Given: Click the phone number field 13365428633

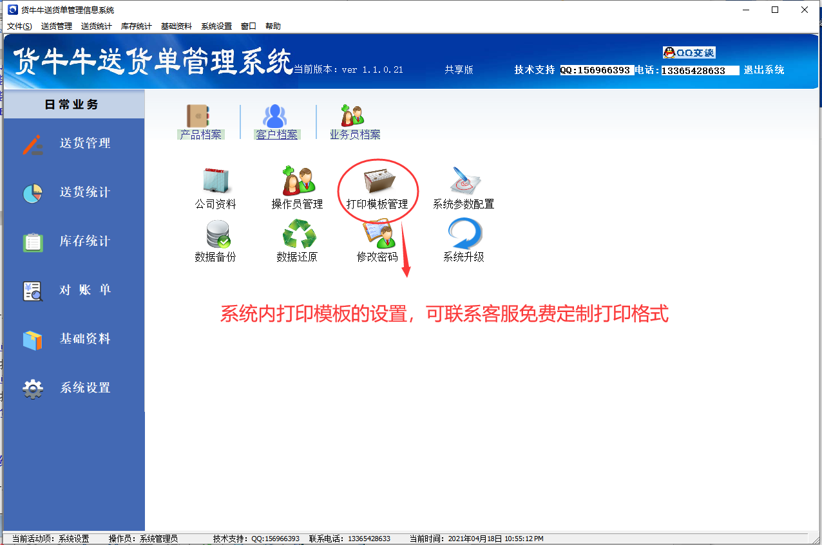Looking at the screenshot, I should 700,71.
